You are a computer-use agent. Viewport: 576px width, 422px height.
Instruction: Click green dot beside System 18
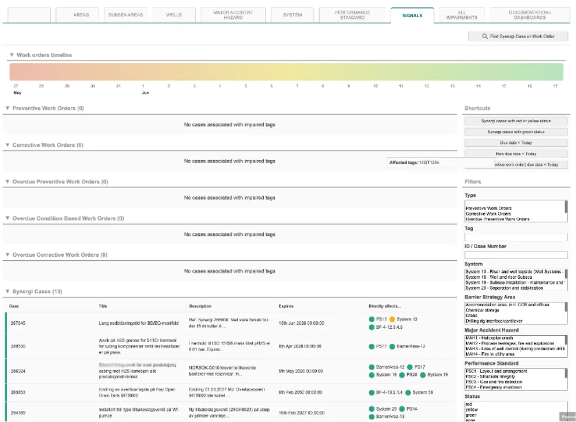(372, 375)
